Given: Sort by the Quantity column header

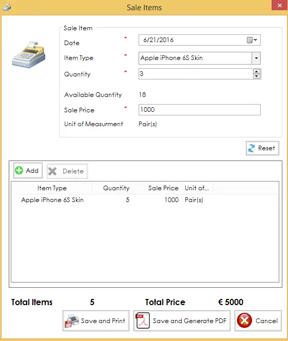Looking at the screenshot, I should pyautogui.click(x=112, y=188).
